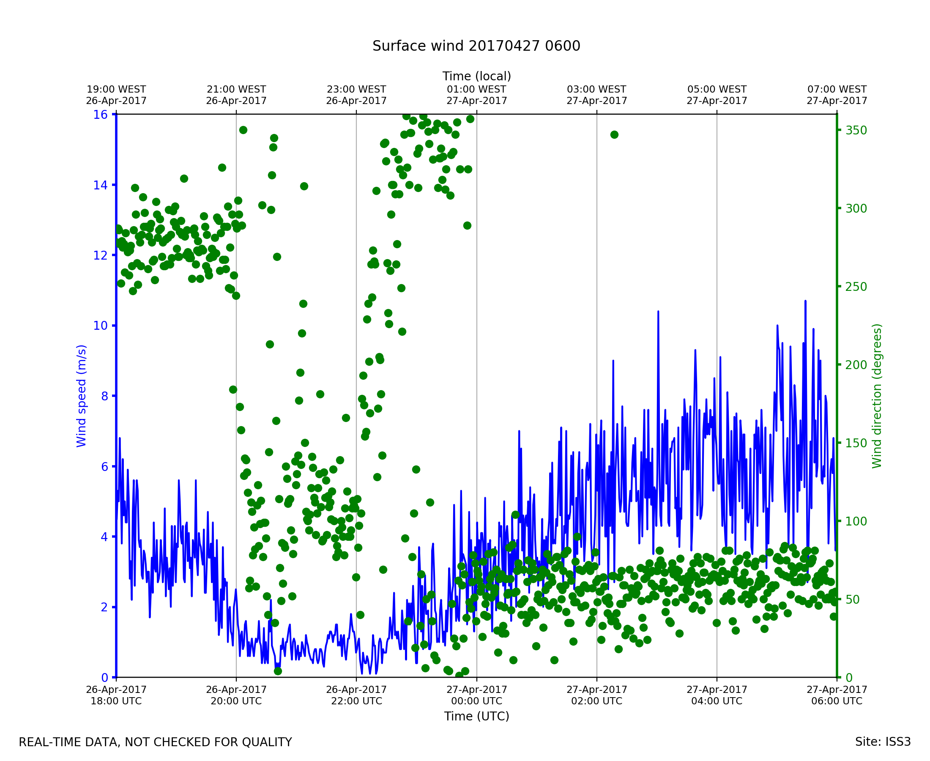Click the '27-Apr-2017 04:00 UTC' tick label
930x761 pixels.
[717, 695]
